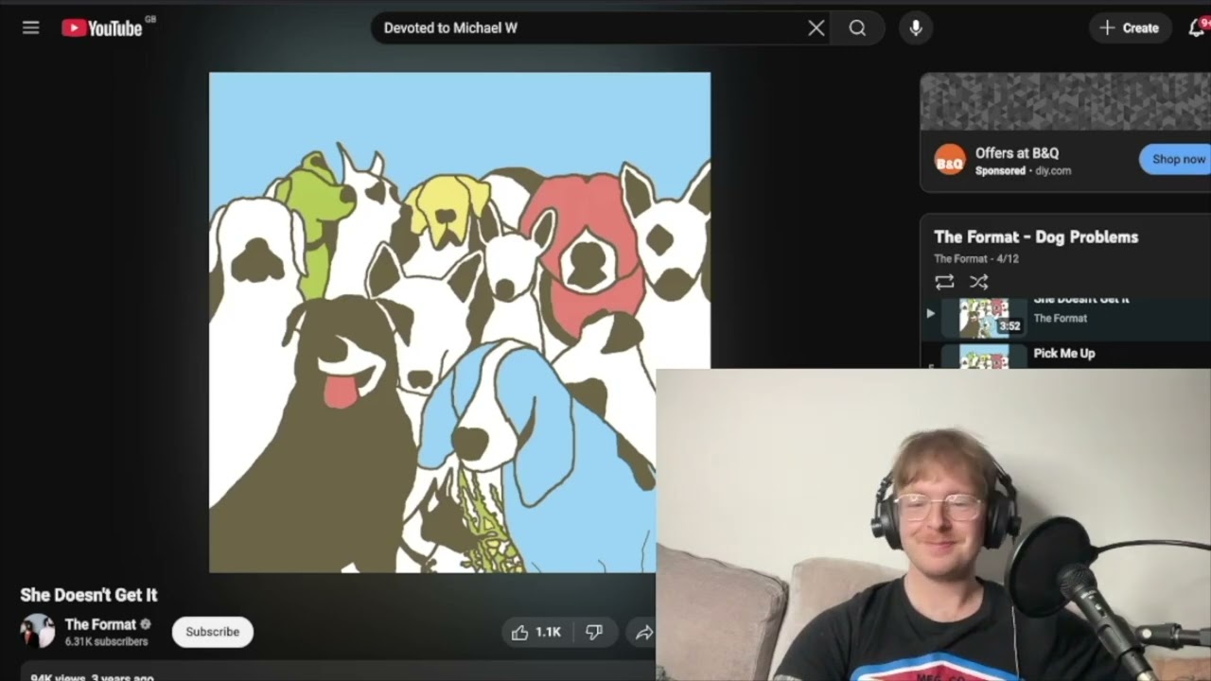
Task: Play Pick Me Up from the playlist
Action: point(1064,354)
